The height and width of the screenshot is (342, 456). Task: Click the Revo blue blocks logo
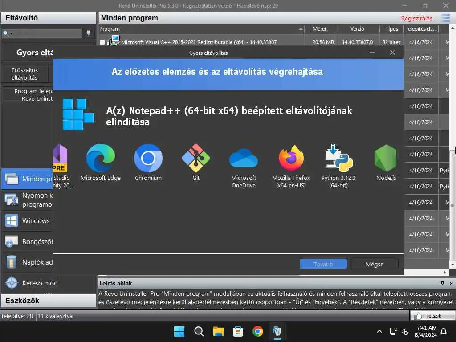tap(78, 114)
